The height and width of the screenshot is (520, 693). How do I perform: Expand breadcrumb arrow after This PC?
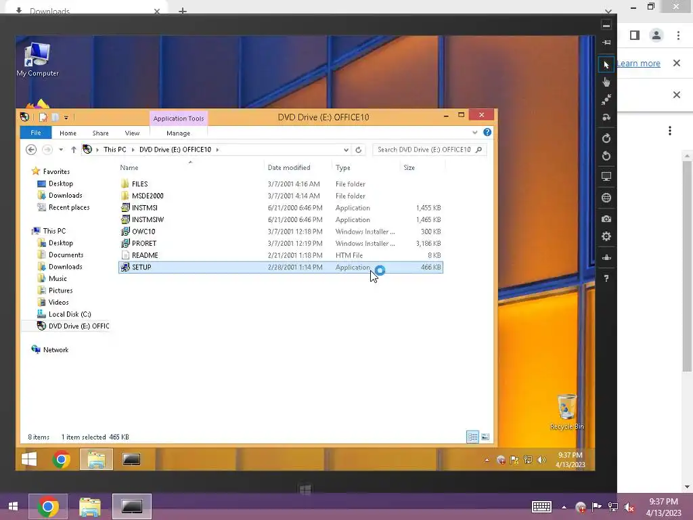tap(133, 150)
